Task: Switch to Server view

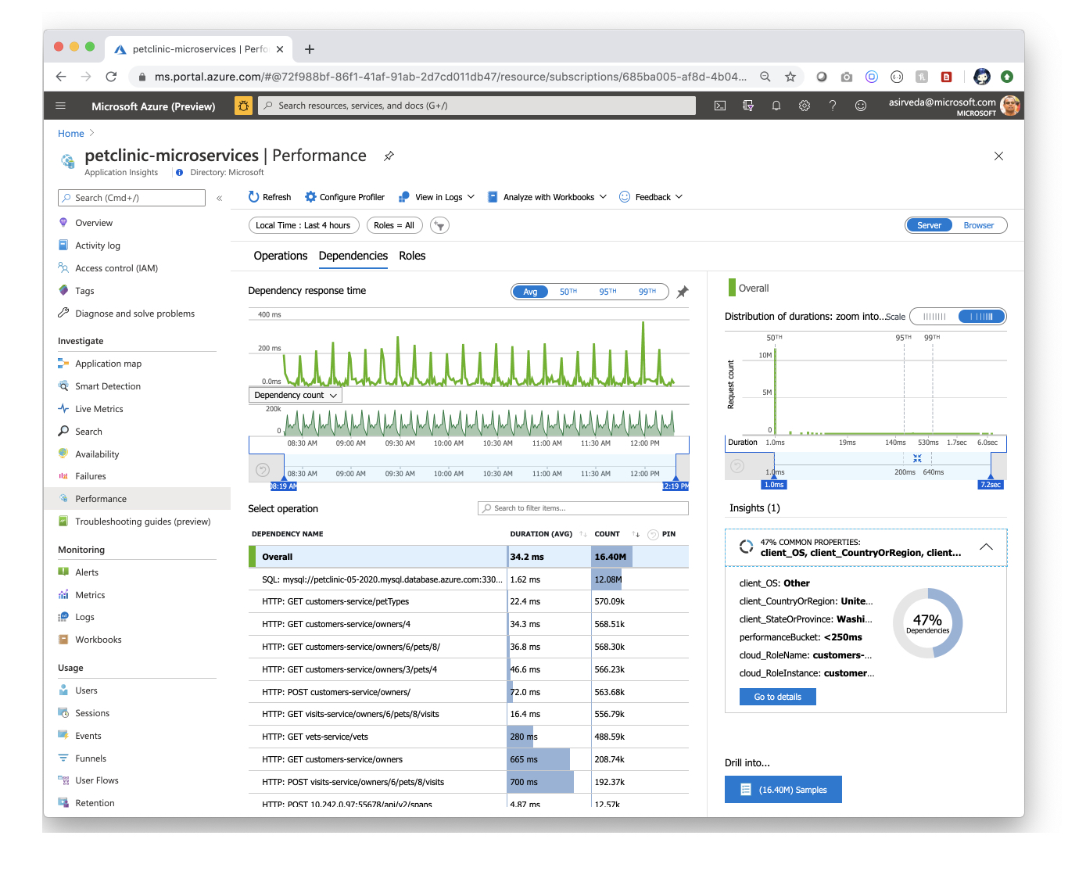Action: (929, 225)
